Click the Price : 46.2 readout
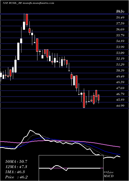Image resolution: width=129 pixels, height=181 pixels. point(16,177)
